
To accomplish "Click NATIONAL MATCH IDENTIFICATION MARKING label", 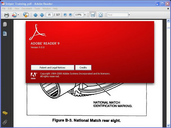I will [x=113, y=104].
